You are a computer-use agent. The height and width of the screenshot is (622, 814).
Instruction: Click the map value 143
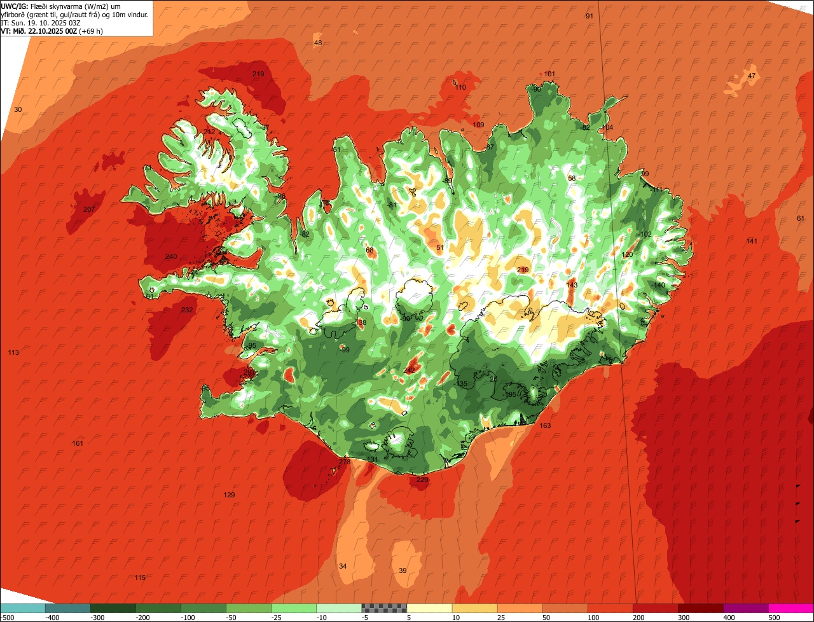[x=572, y=285]
